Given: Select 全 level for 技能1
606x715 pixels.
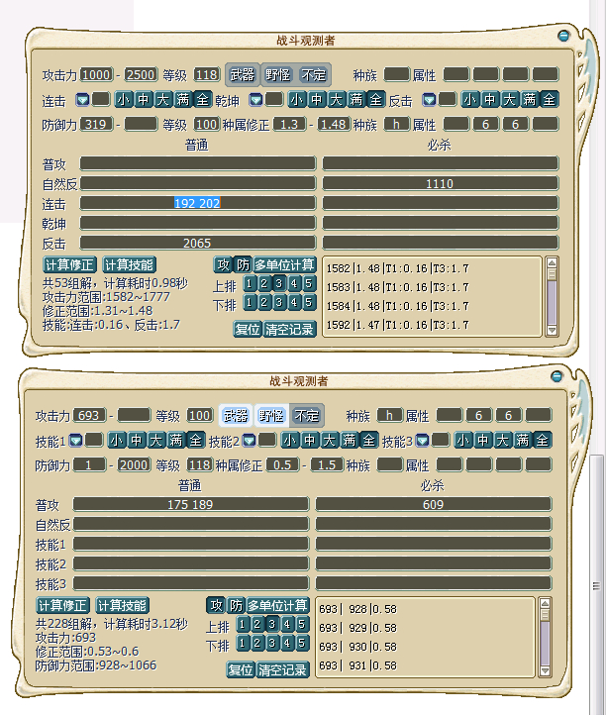Looking at the screenshot, I should click(196, 440).
